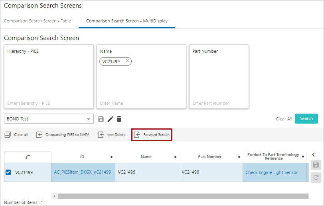The image size is (324, 206).
Task: Save table changes via side disk icon
Action: coord(316,165)
